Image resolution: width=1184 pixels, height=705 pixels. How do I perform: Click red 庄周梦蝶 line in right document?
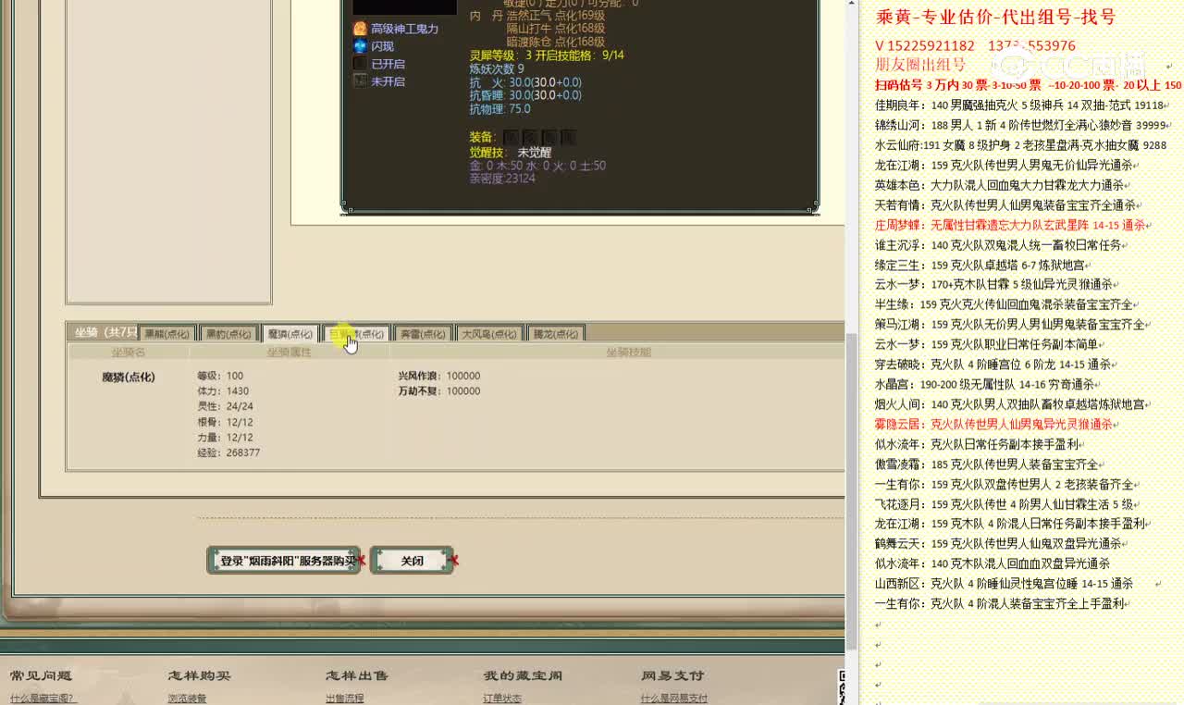(x=1013, y=225)
